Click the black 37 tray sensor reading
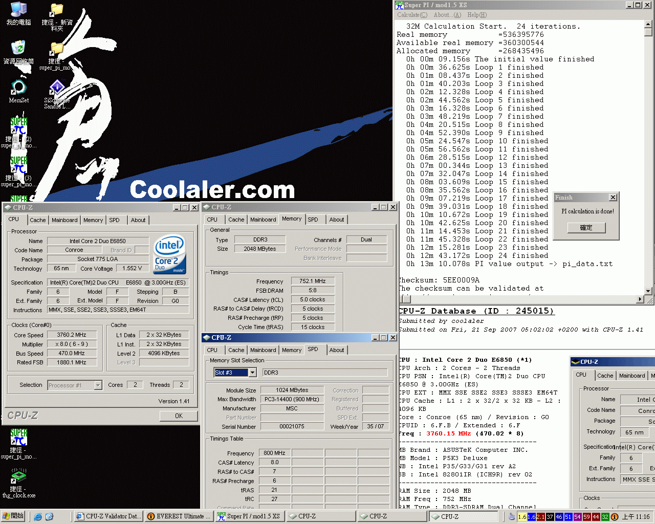The image size is (655, 524). pos(550,517)
